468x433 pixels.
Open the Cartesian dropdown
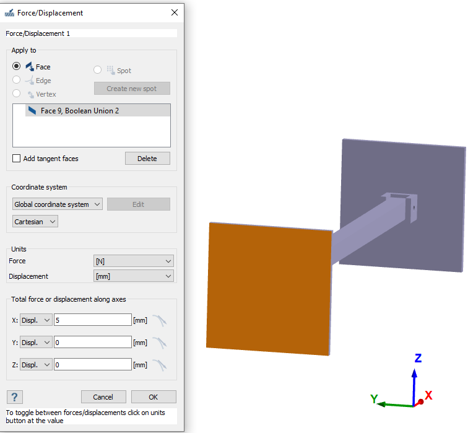pyautogui.click(x=35, y=222)
